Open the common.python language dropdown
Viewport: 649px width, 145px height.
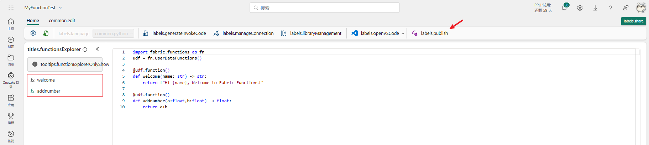click(x=113, y=33)
